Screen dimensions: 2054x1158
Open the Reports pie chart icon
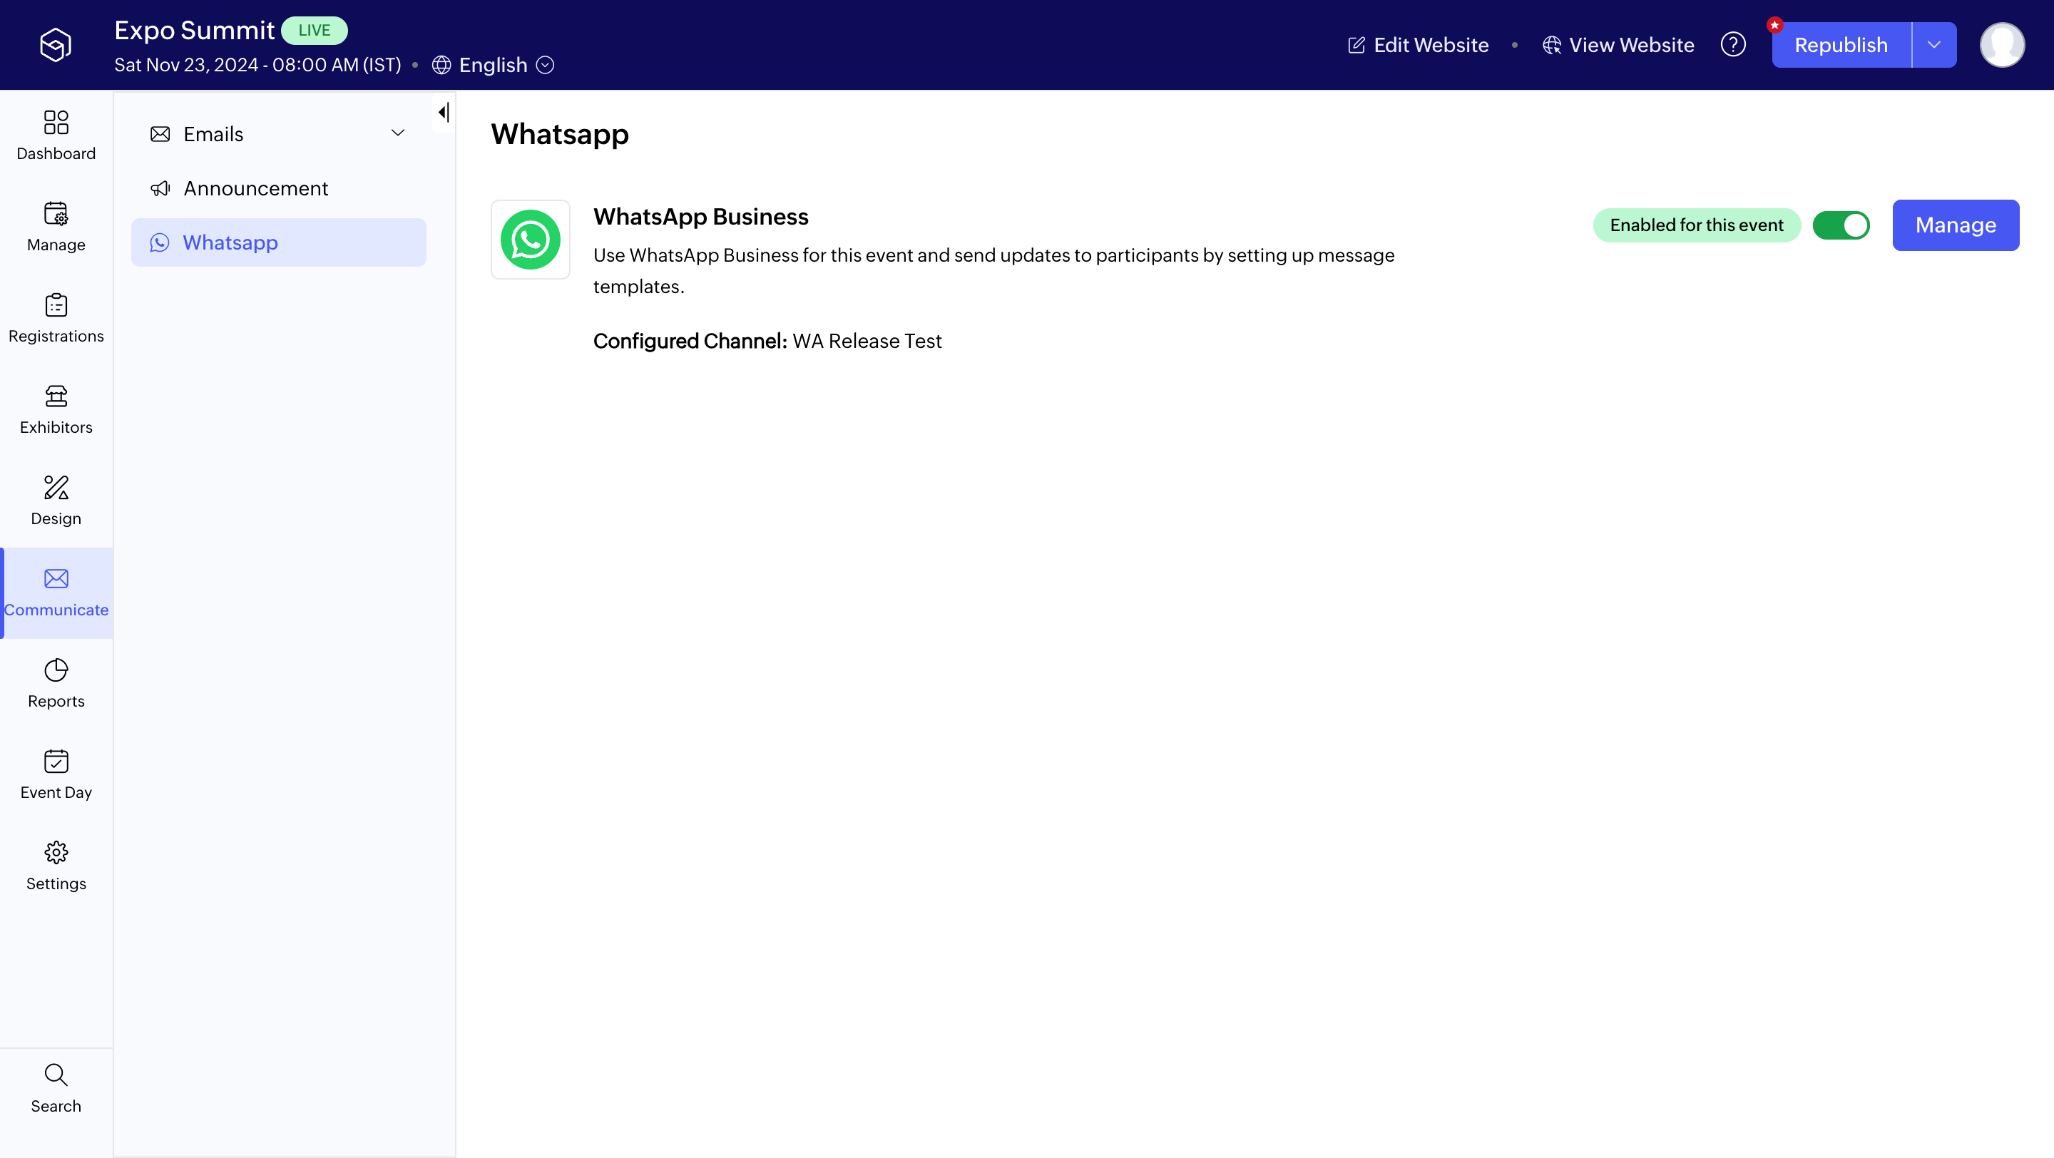click(56, 671)
